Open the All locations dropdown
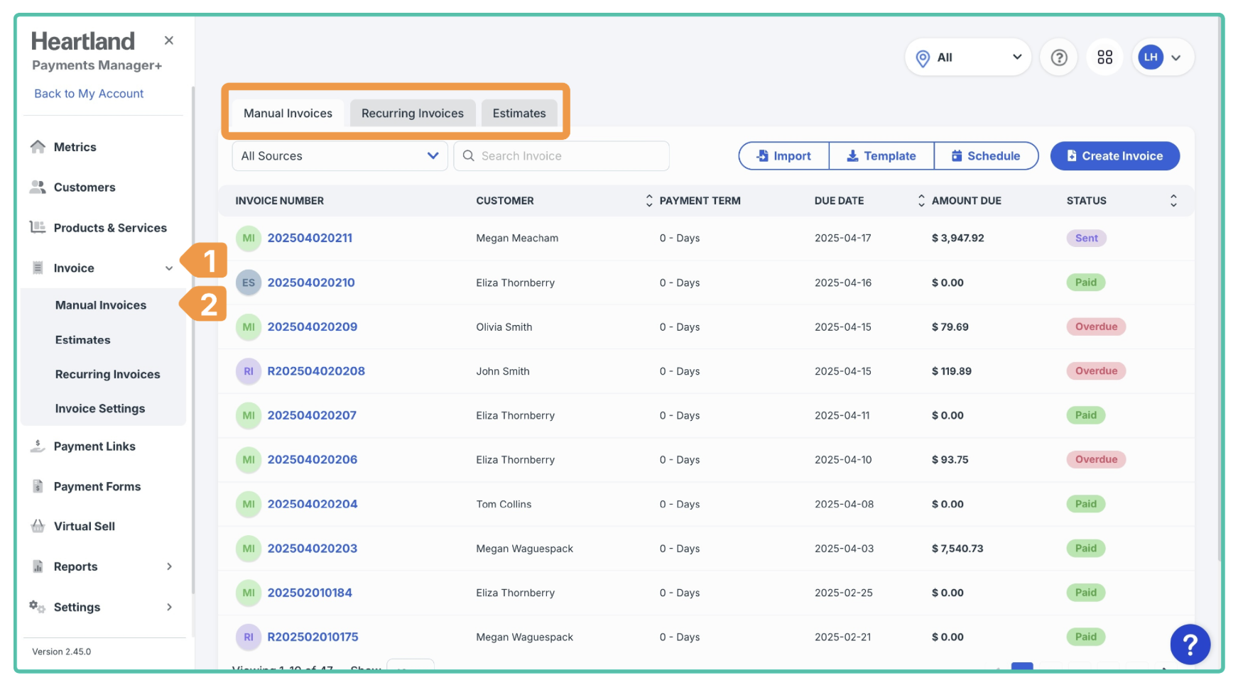 pyautogui.click(x=967, y=57)
